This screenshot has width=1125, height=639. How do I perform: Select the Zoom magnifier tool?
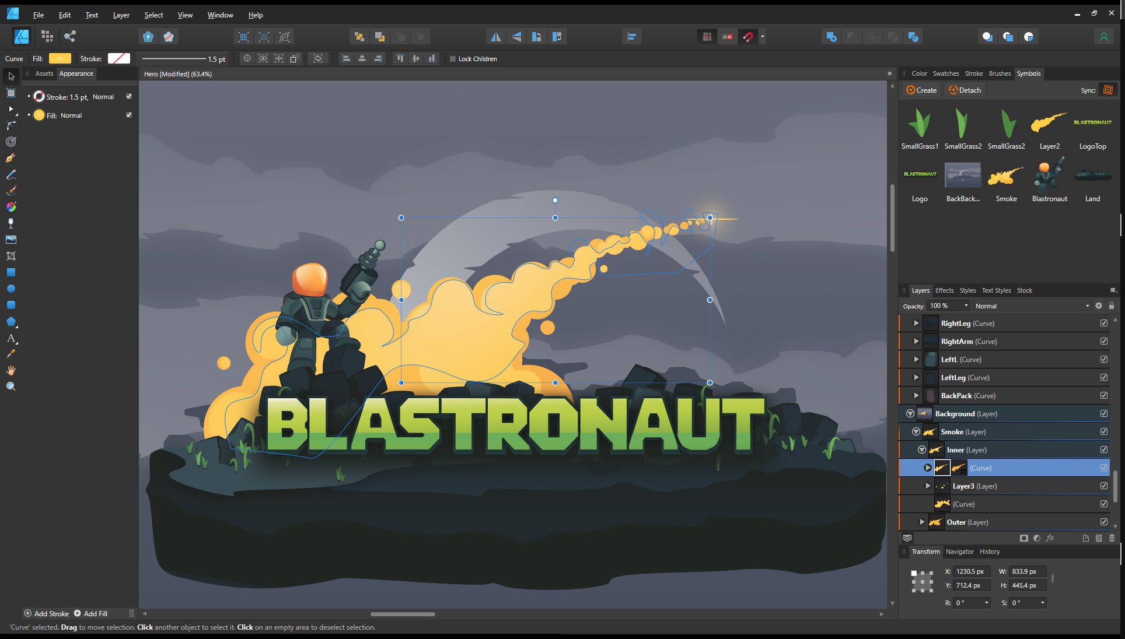11,387
